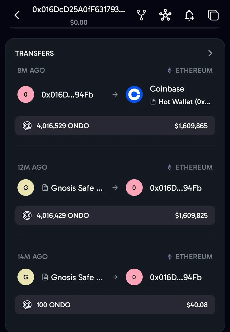Select the 4,016,429 ONDO amount row

[115, 215]
